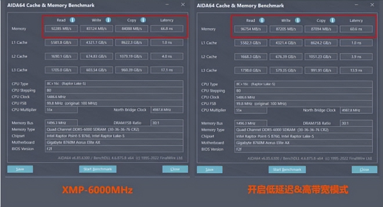Click the 5581.8 GB/s L1 read value
This screenshot has width=383, height=207.
pos(61,42)
